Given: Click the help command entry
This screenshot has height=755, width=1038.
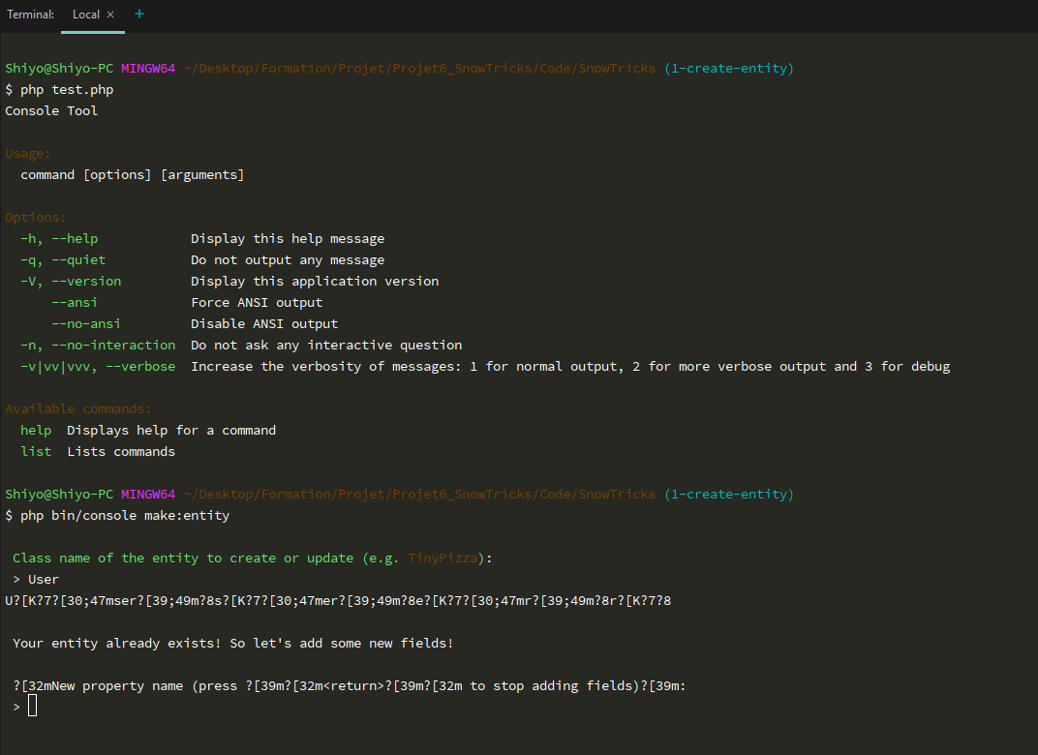Looking at the screenshot, I should (36, 430).
